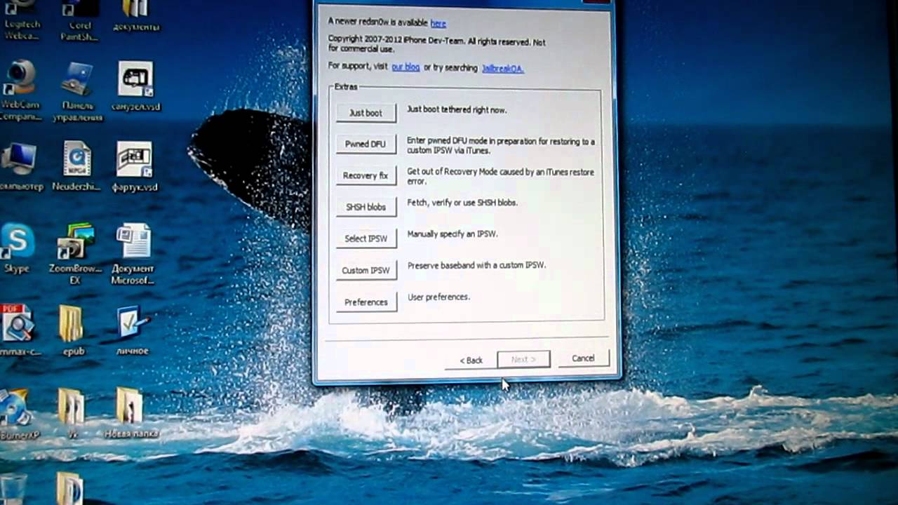Select the фартук.vsd desktop file
Image resolution: width=898 pixels, height=505 pixels.
click(x=135, y=167)
